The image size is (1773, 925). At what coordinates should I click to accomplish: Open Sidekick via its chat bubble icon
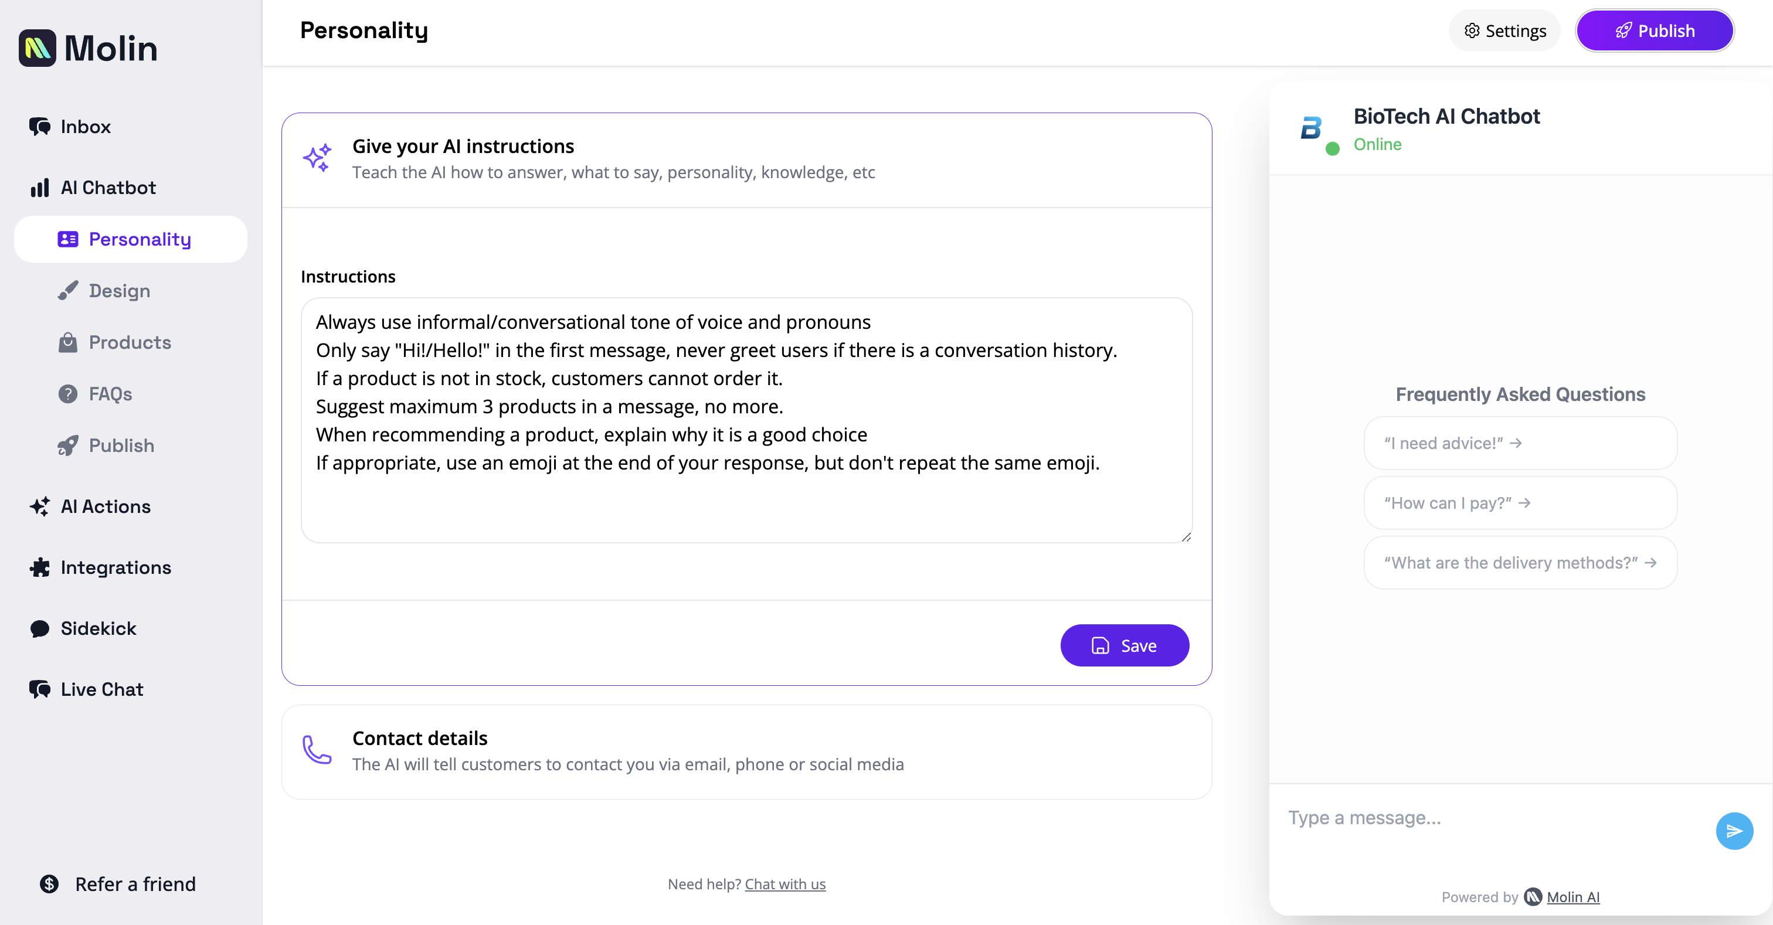[x=39, y=628]
